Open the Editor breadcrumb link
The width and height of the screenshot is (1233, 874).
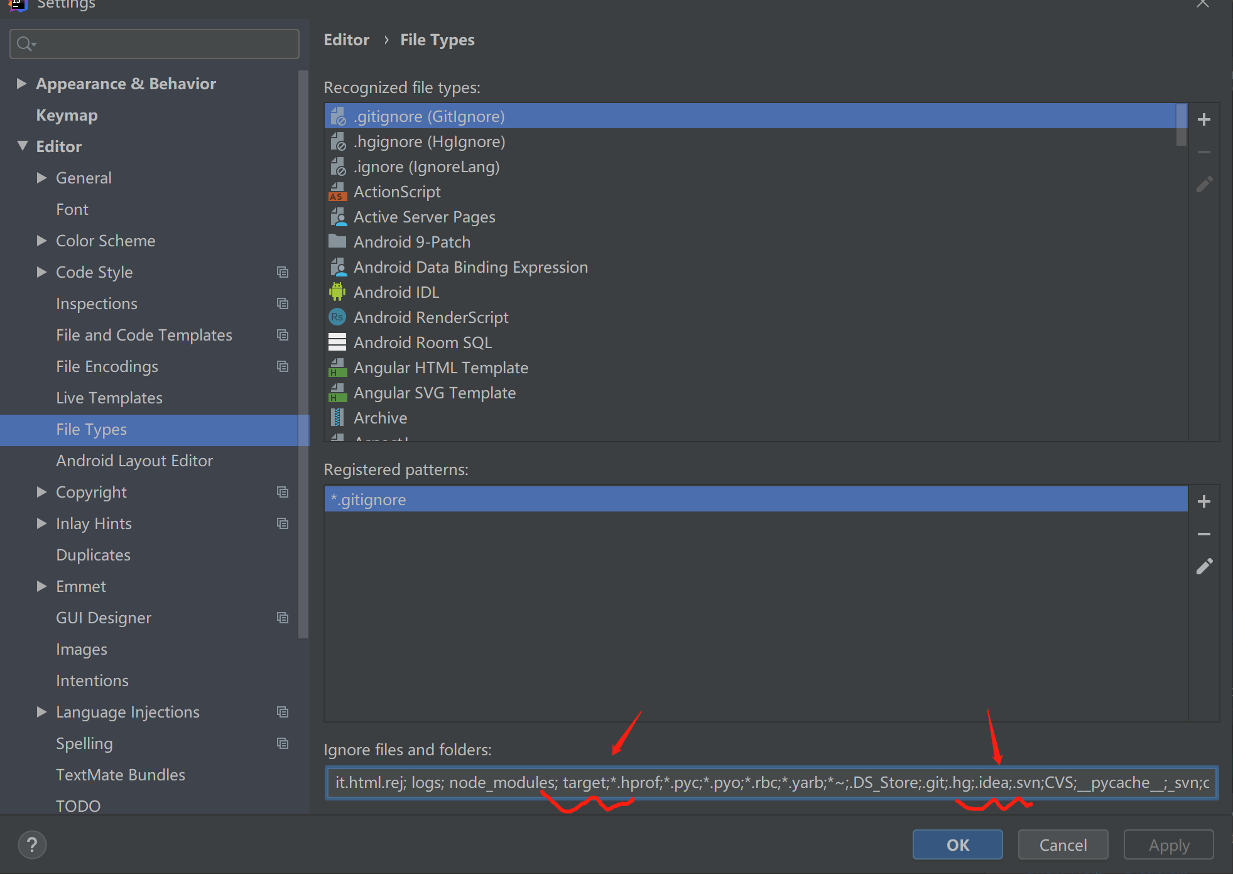click(346, 40)
